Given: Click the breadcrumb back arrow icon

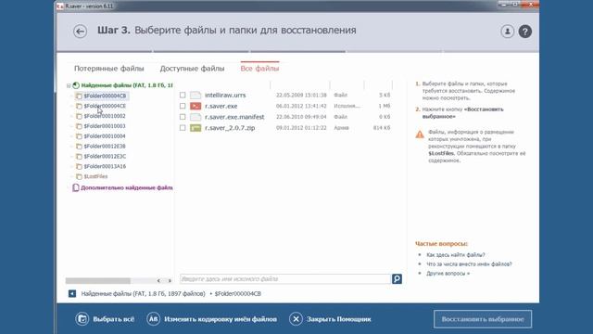Looking at the screenshot, I should pos(72,293).
